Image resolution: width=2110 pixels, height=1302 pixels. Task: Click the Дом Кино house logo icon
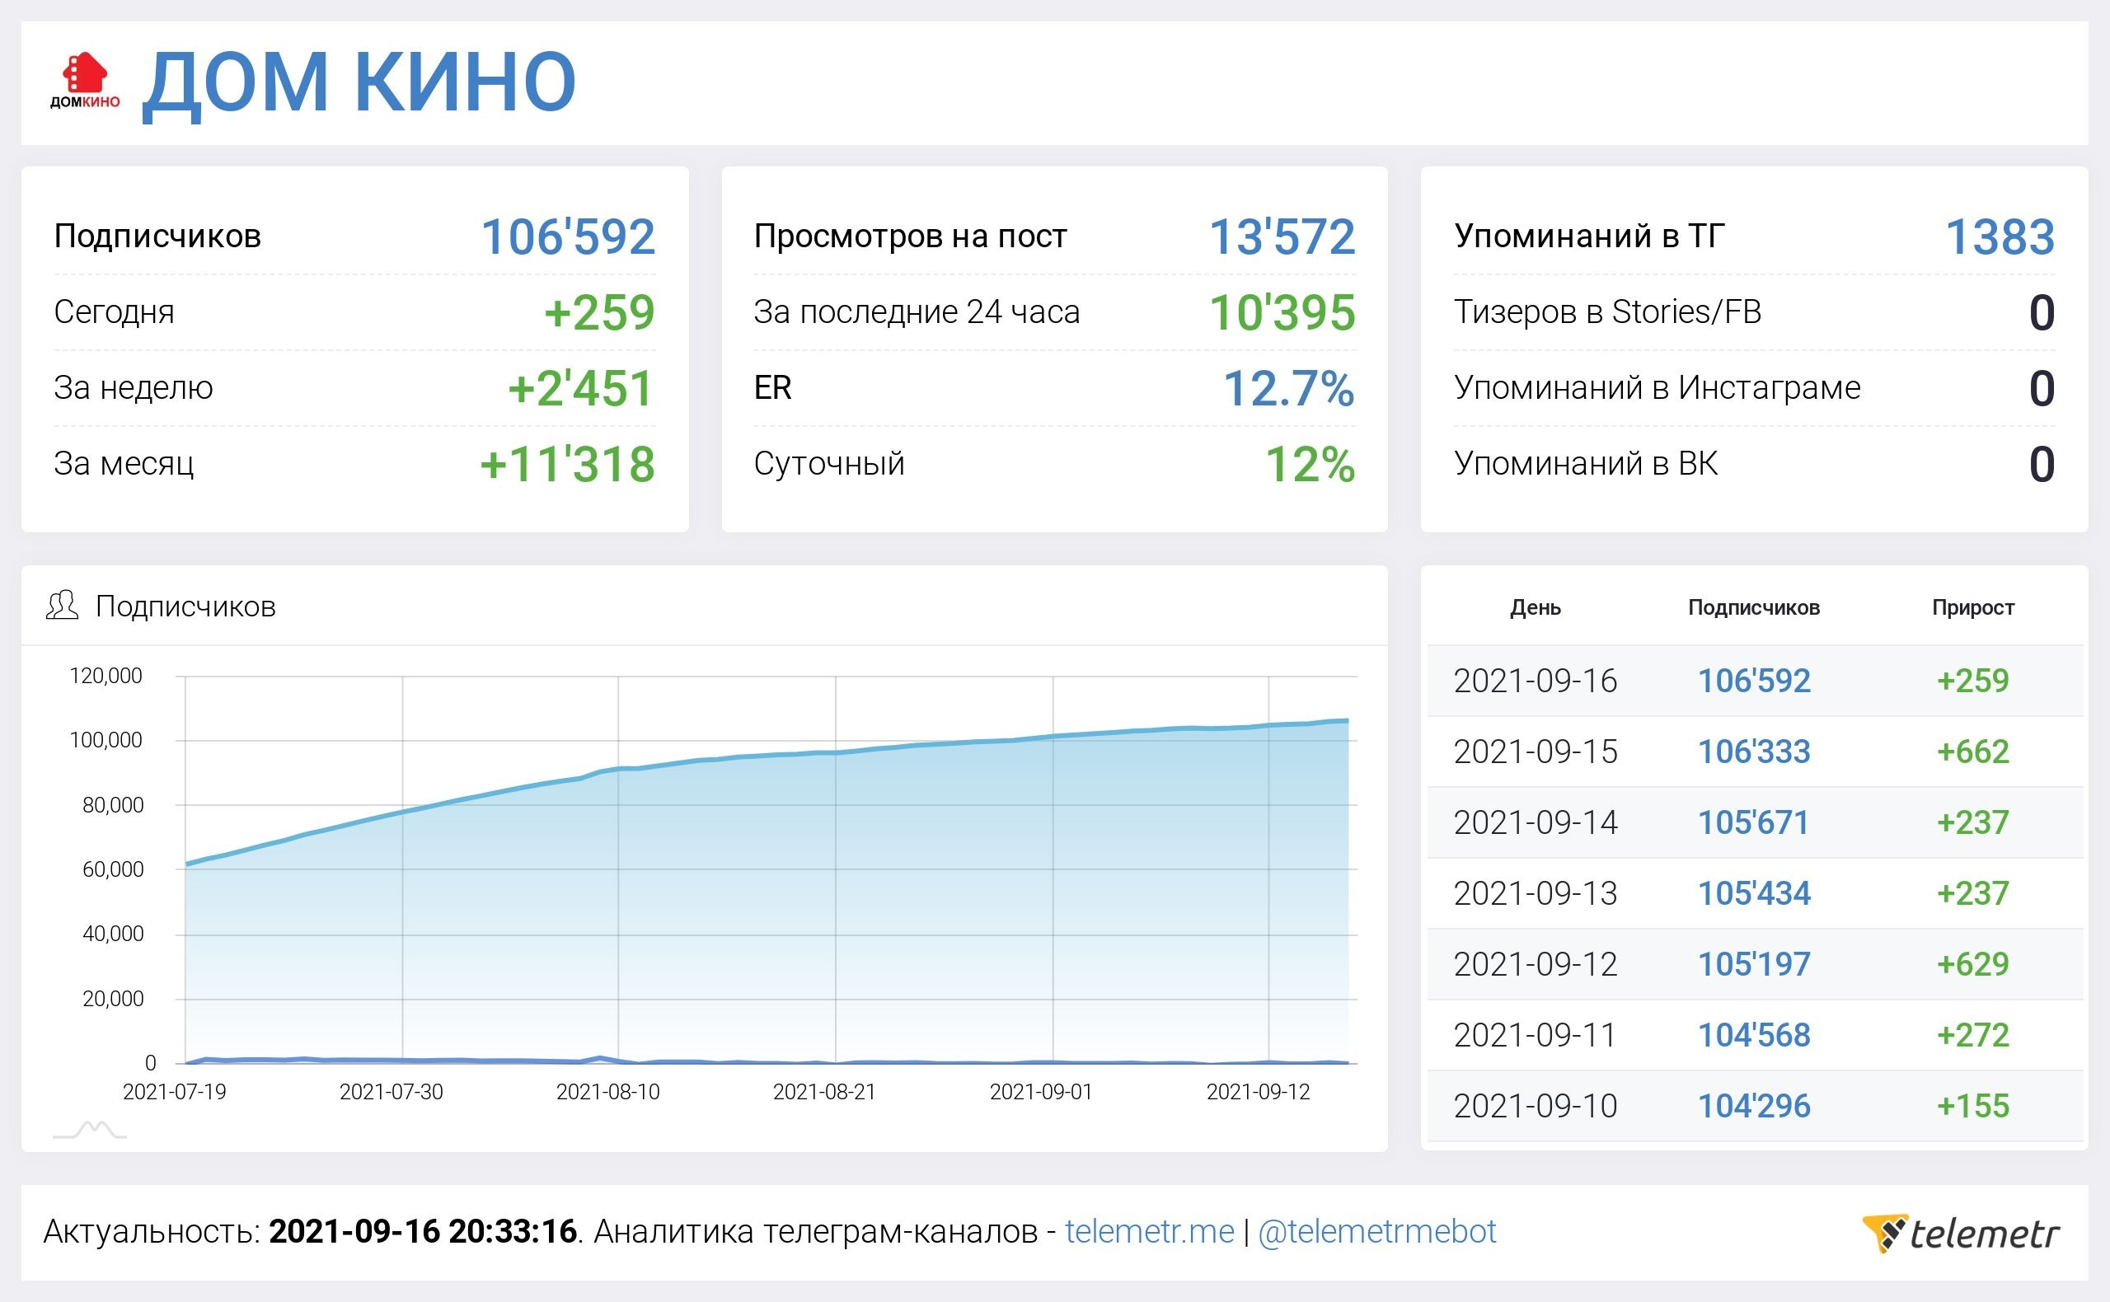tap(84, 81)
